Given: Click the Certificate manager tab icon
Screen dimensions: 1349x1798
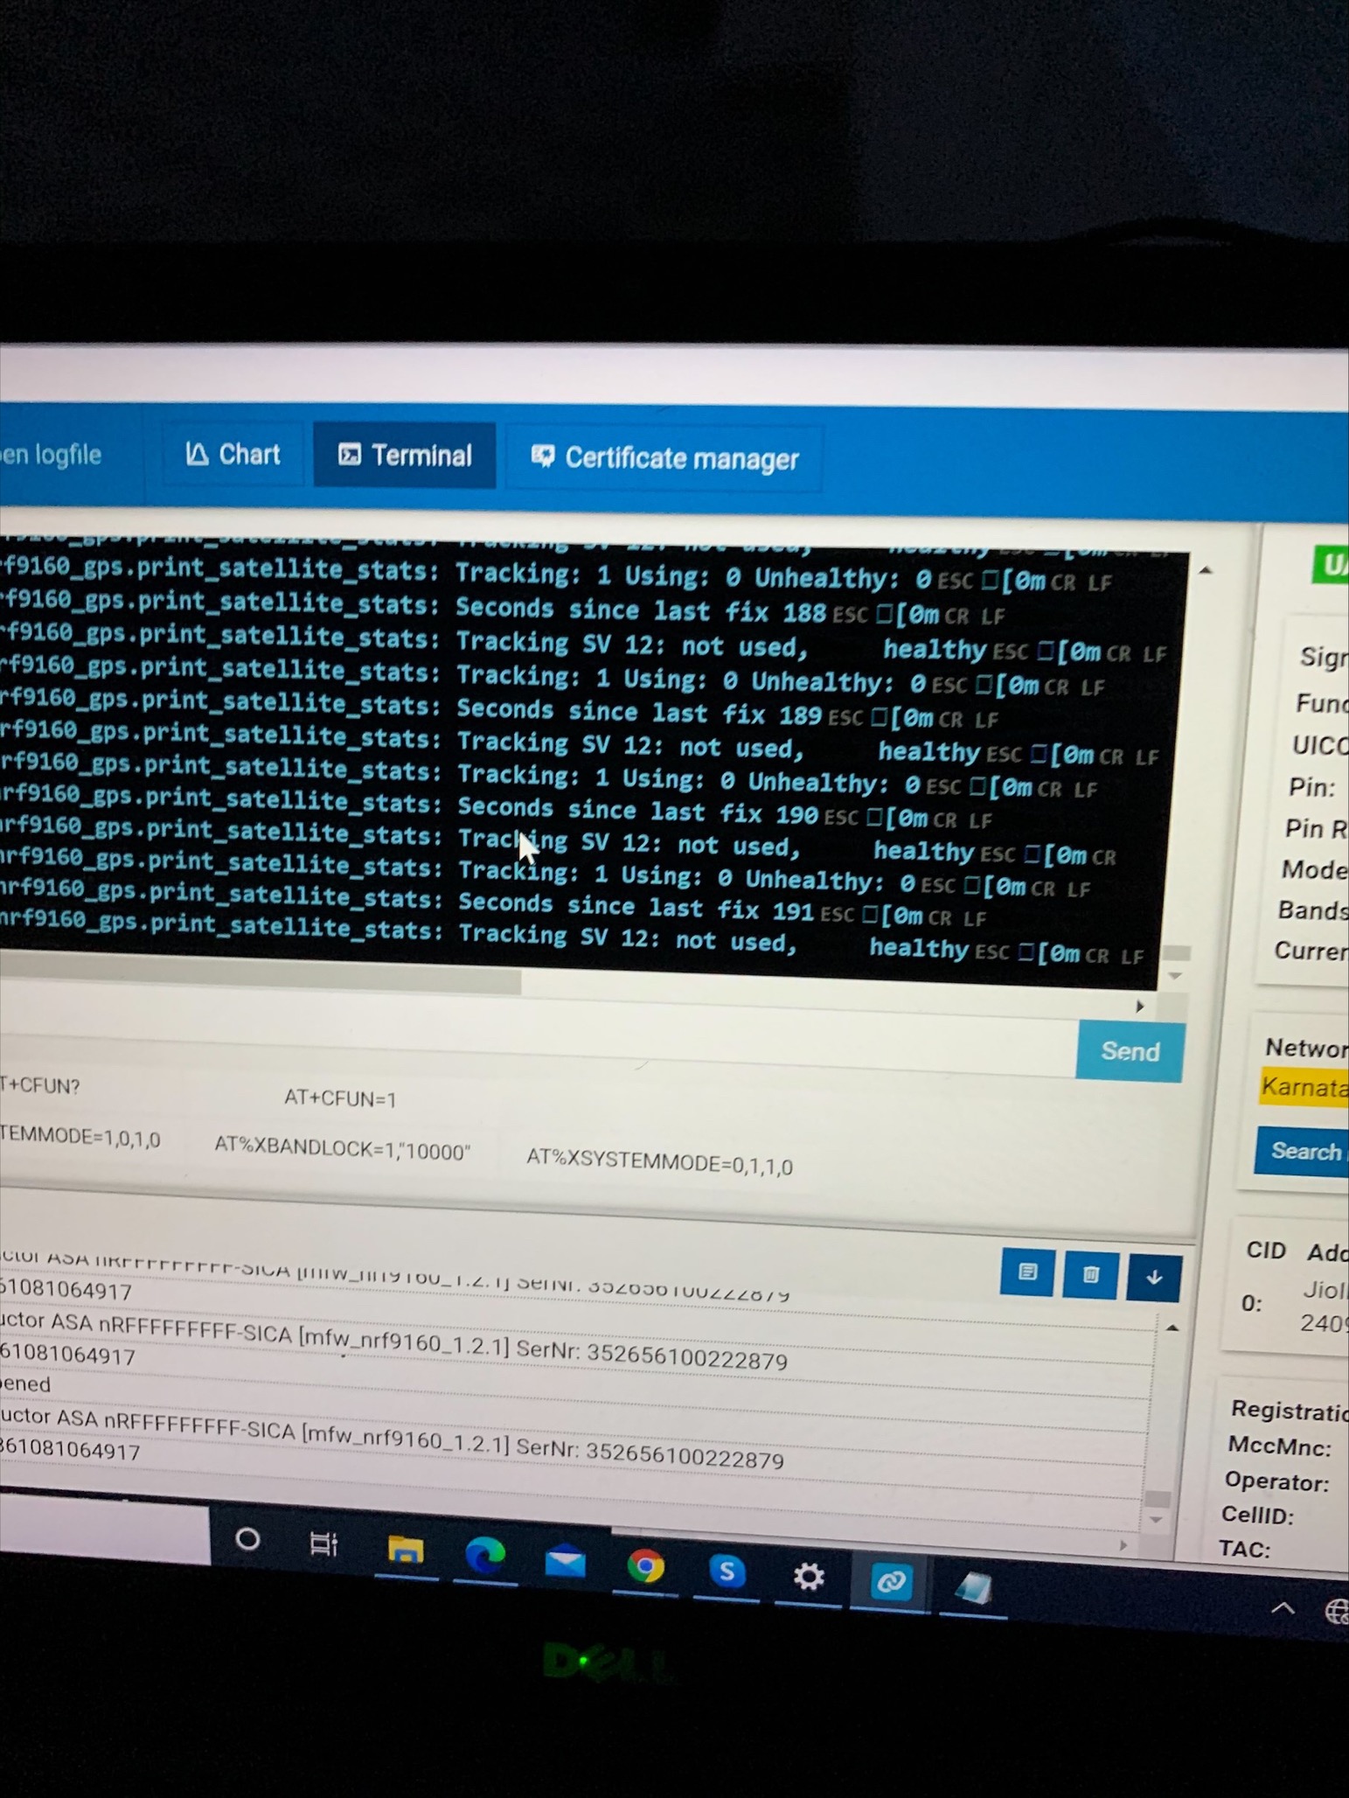Looking at the screenshot, I should point(543,456).
